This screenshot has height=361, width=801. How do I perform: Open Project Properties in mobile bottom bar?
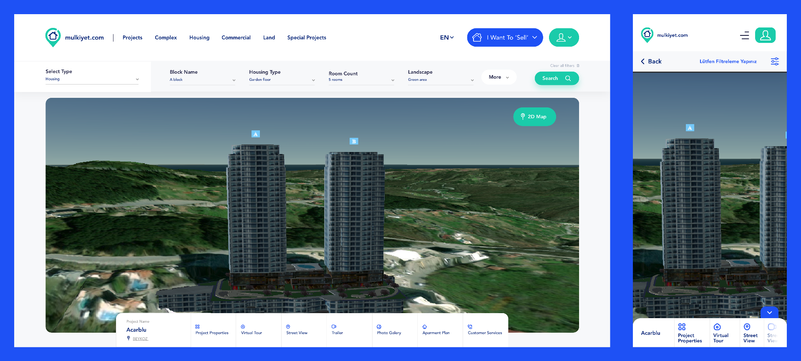tap(690, 333)
